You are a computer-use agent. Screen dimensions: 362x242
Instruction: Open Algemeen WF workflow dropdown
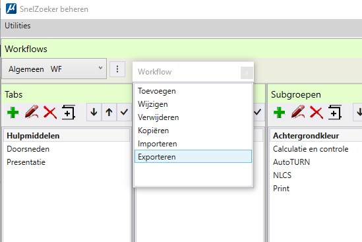coord(54,69)
